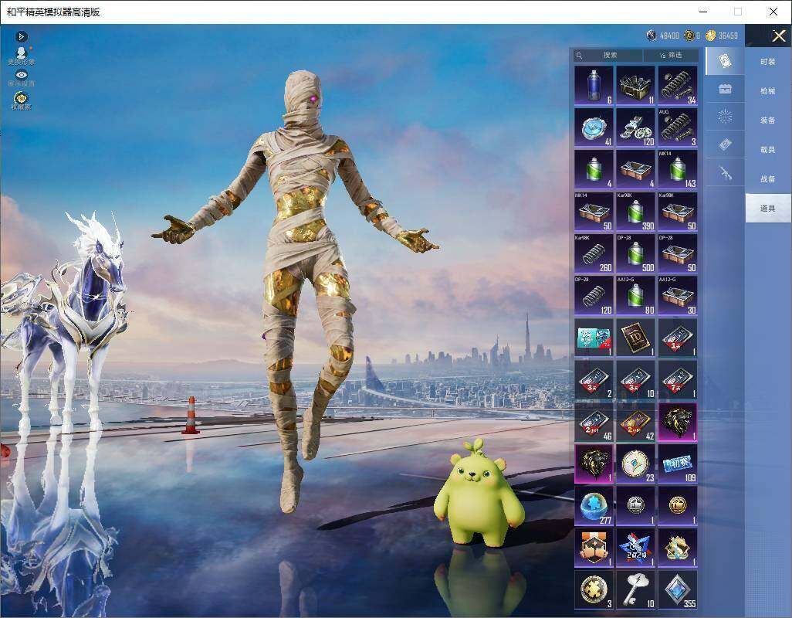This screenshot has width=792, height=618.
Task: Select the gold-framed ID card item
Action: pos(636,338)
